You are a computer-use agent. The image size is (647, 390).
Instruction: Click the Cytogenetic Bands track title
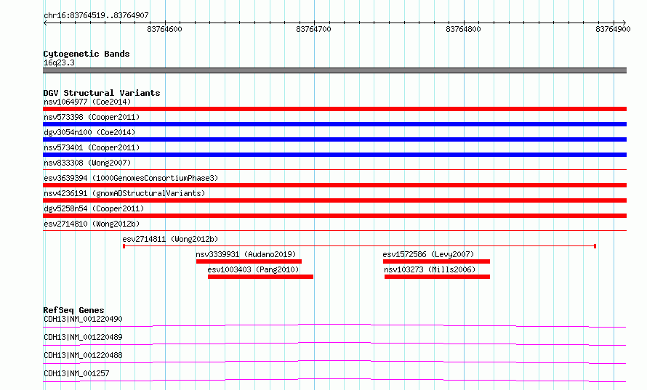coord(87,54)
